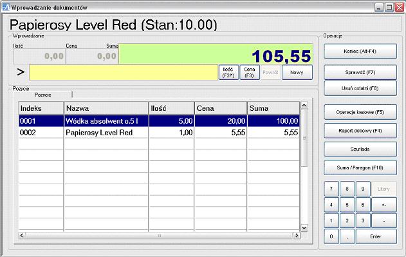This screenshot has width=406, height=257.
Task: Click the Suma column header in table
Action: [x=273, y=108]
